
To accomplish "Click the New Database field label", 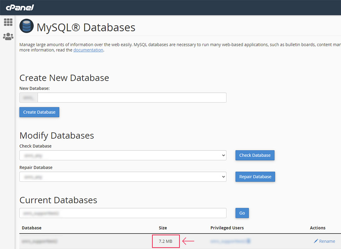I will coord(34,89).
